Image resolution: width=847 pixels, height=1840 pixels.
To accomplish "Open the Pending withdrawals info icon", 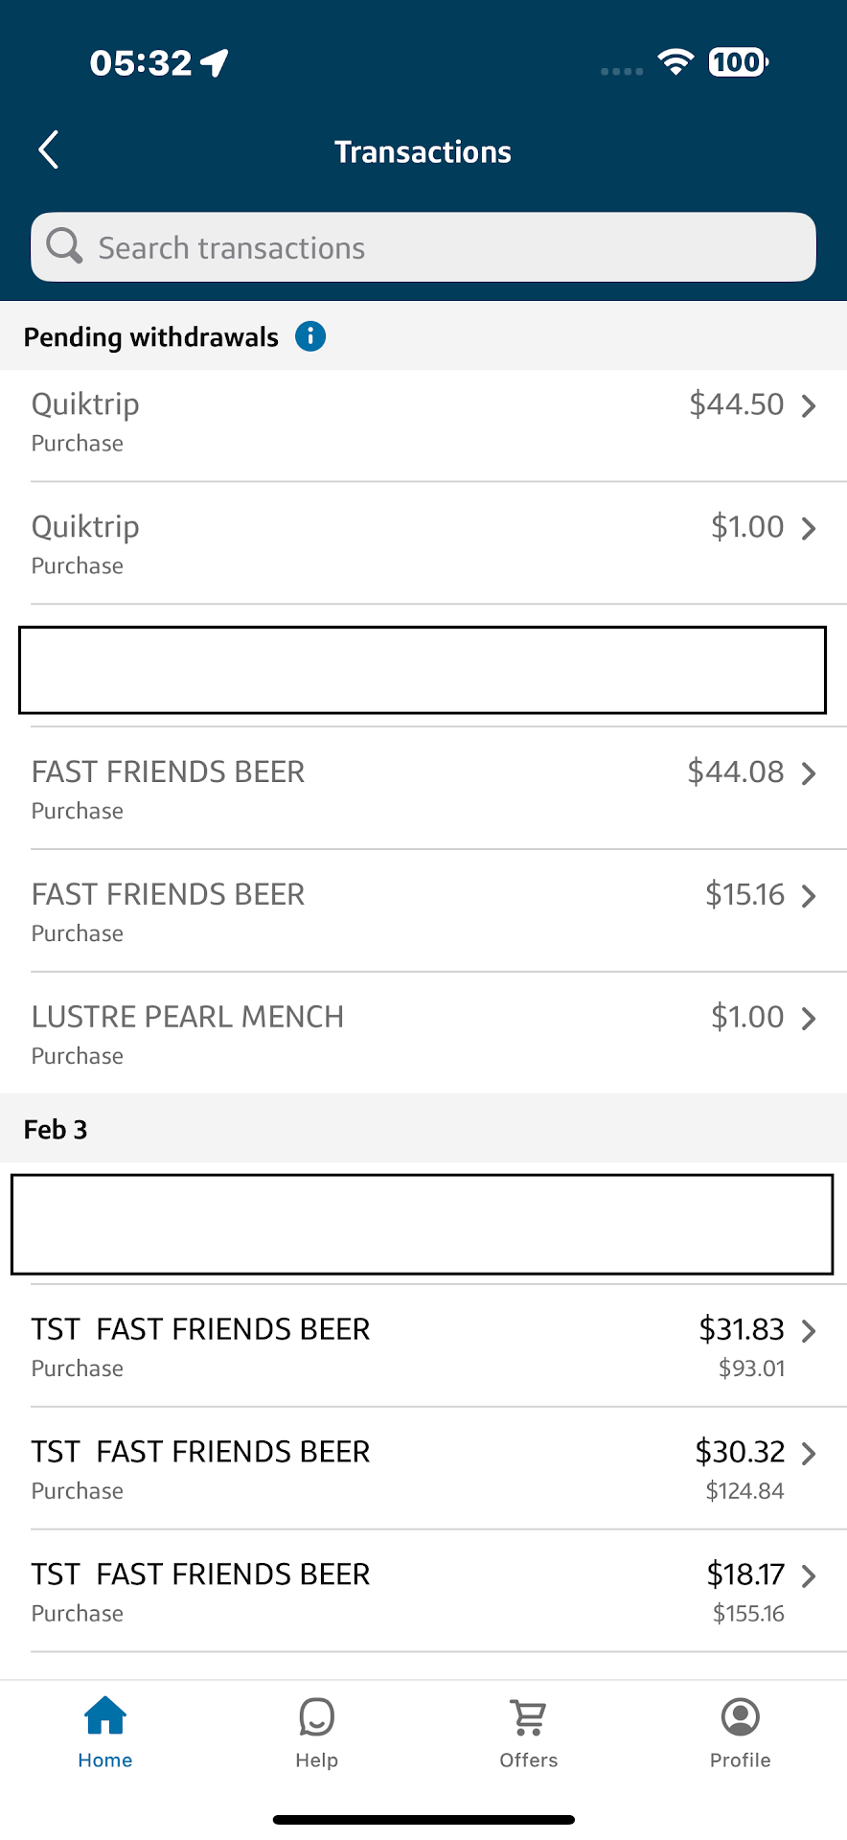I will (x=309, y=336).
